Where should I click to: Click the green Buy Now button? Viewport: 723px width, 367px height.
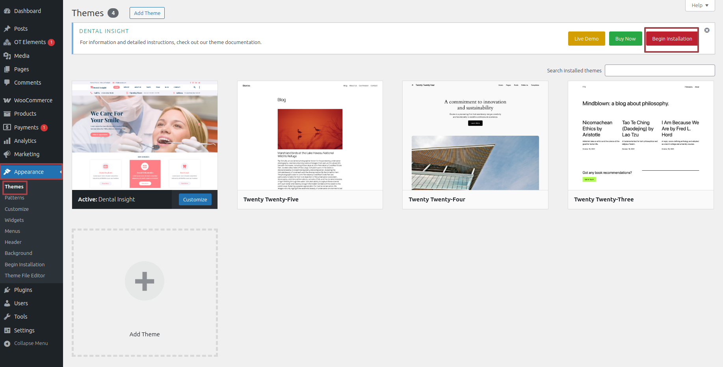tap(625, 39)
